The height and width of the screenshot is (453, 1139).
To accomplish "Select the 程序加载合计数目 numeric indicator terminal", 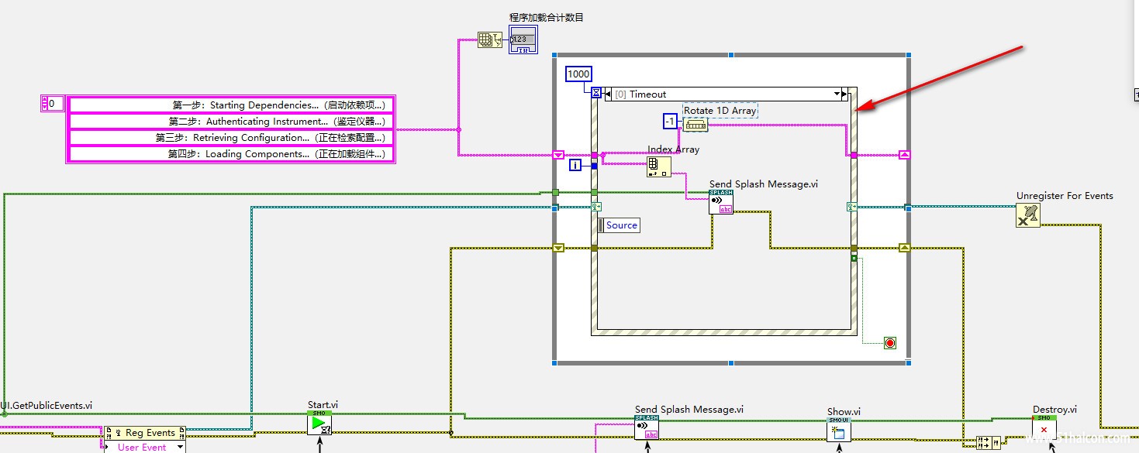I will [x=523, y=39].
